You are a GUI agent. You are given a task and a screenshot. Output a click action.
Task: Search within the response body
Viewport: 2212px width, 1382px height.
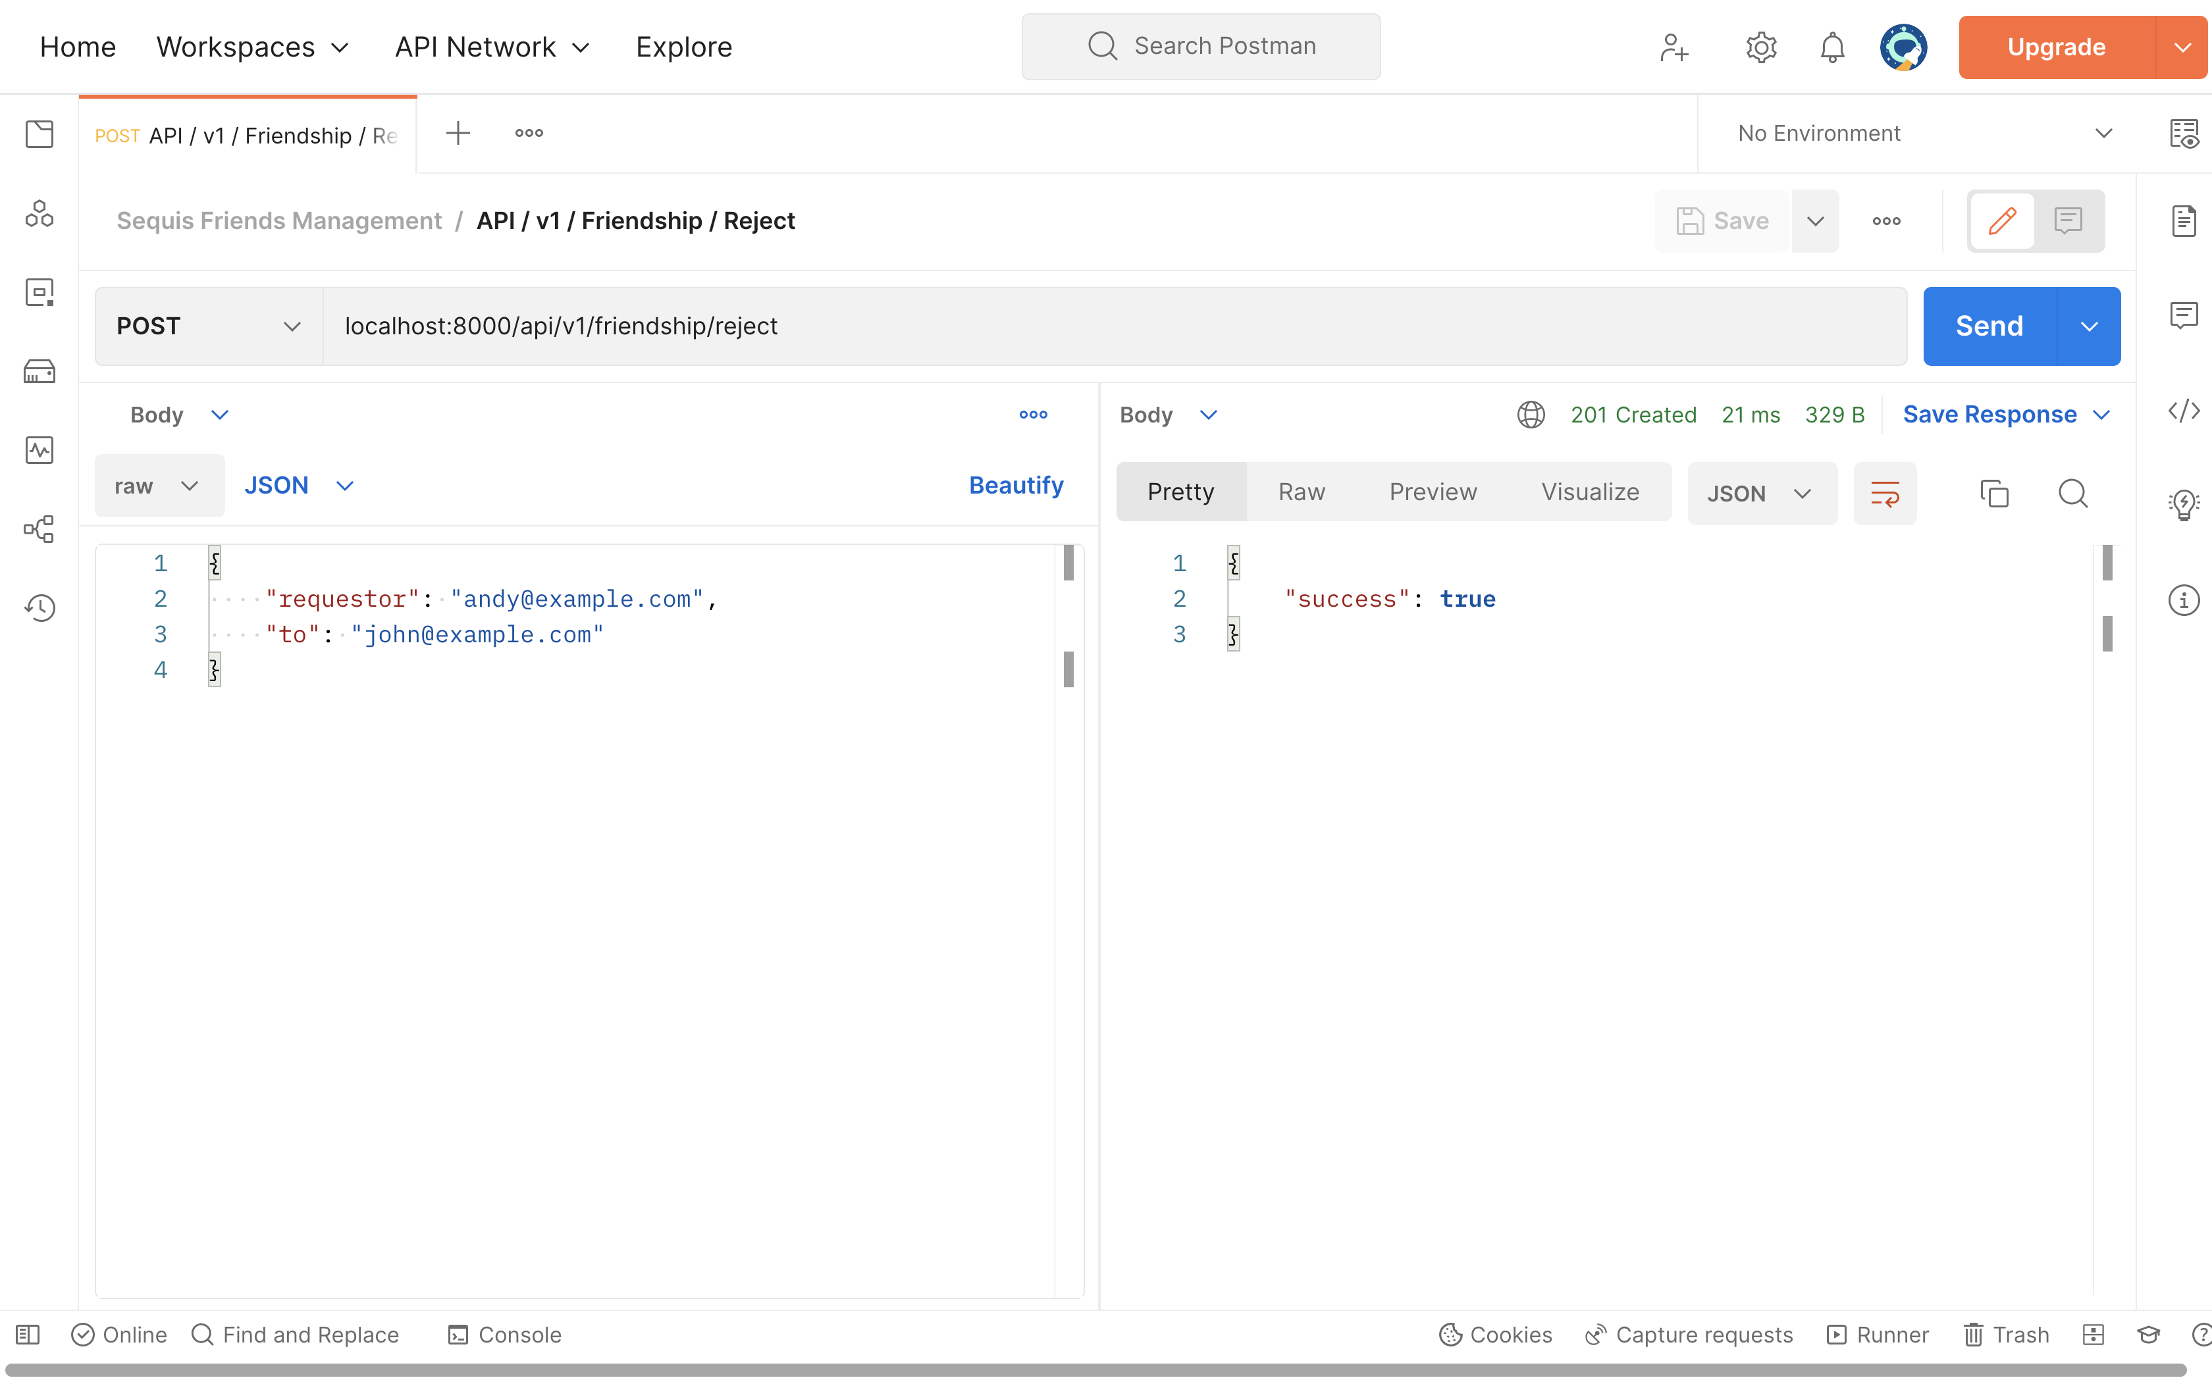[2072, 494]
